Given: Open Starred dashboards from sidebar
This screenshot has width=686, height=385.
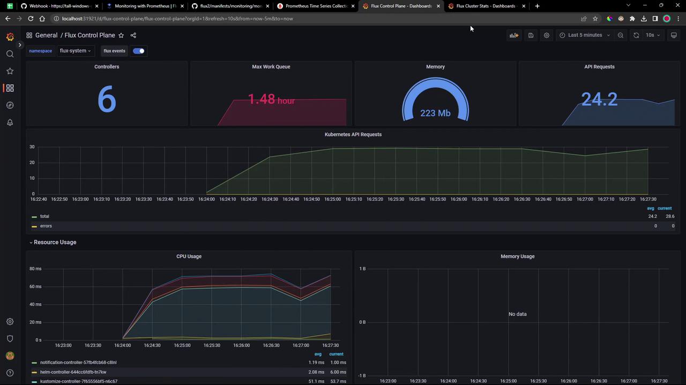Looking at the screenshot, I should (x=10, y=71).
